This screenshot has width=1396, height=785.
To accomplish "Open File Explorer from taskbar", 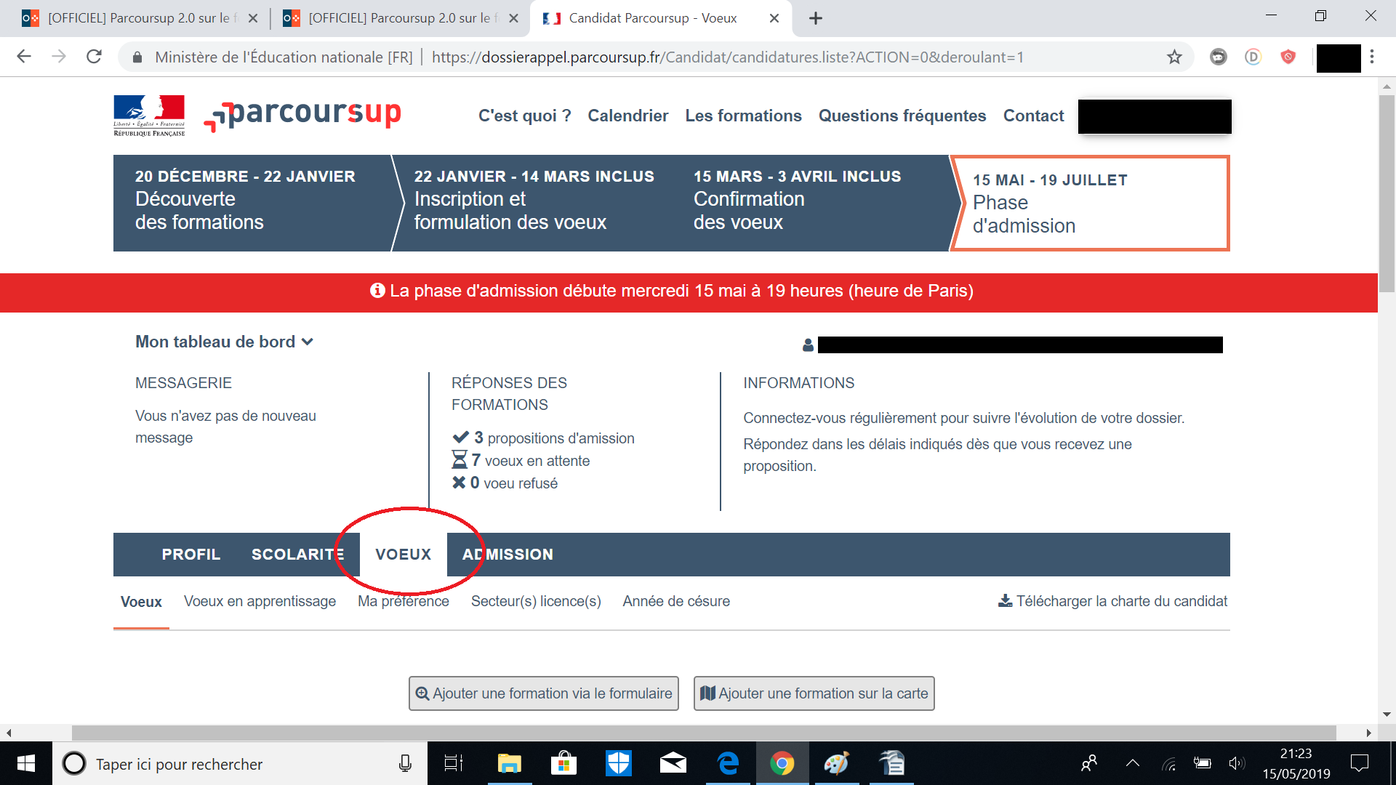I will pyautogui.click(x=509, y=763).
